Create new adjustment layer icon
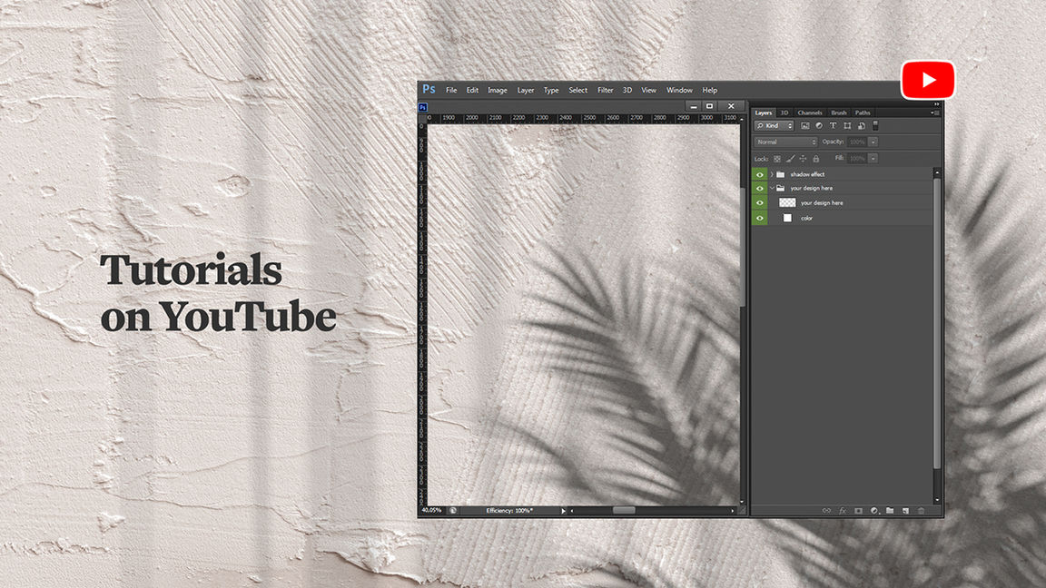This screenshot has height=588, width=1046. pyautogui.click(x=873, y=511)
